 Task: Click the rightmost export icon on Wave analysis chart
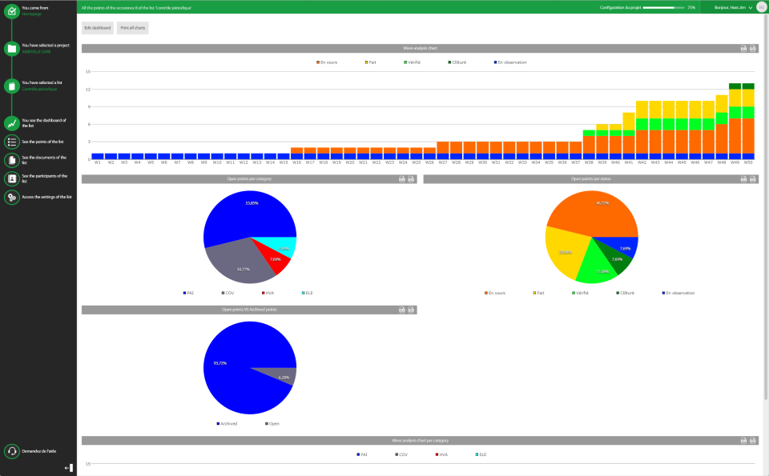click(x=753, y=48)
